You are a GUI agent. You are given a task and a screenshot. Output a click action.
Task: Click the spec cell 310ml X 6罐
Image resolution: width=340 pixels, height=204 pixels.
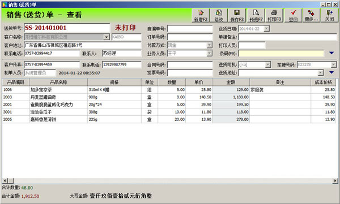[114, 89]
